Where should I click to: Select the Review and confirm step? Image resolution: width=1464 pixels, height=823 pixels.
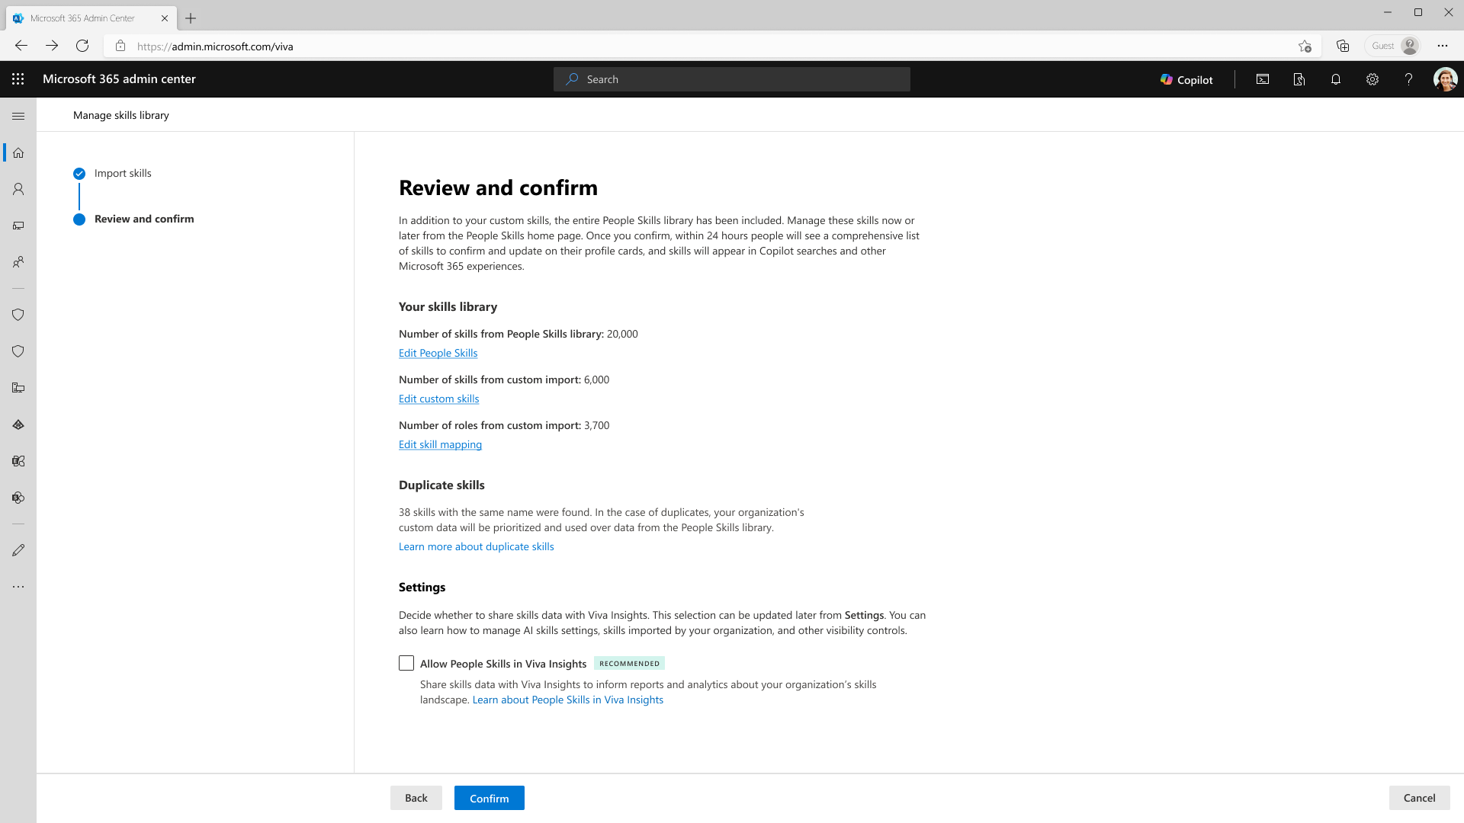click(144, 219)
